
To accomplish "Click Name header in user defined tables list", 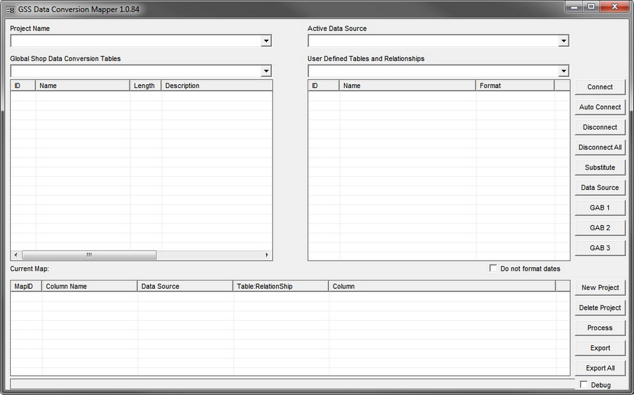I will (407, 86).
